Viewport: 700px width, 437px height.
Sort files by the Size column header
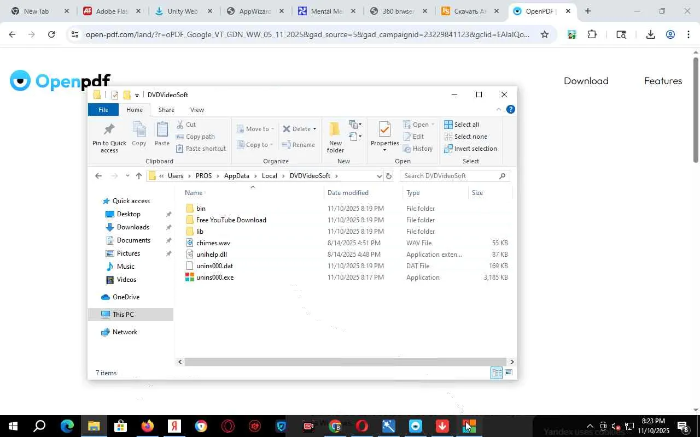[490, 193]
